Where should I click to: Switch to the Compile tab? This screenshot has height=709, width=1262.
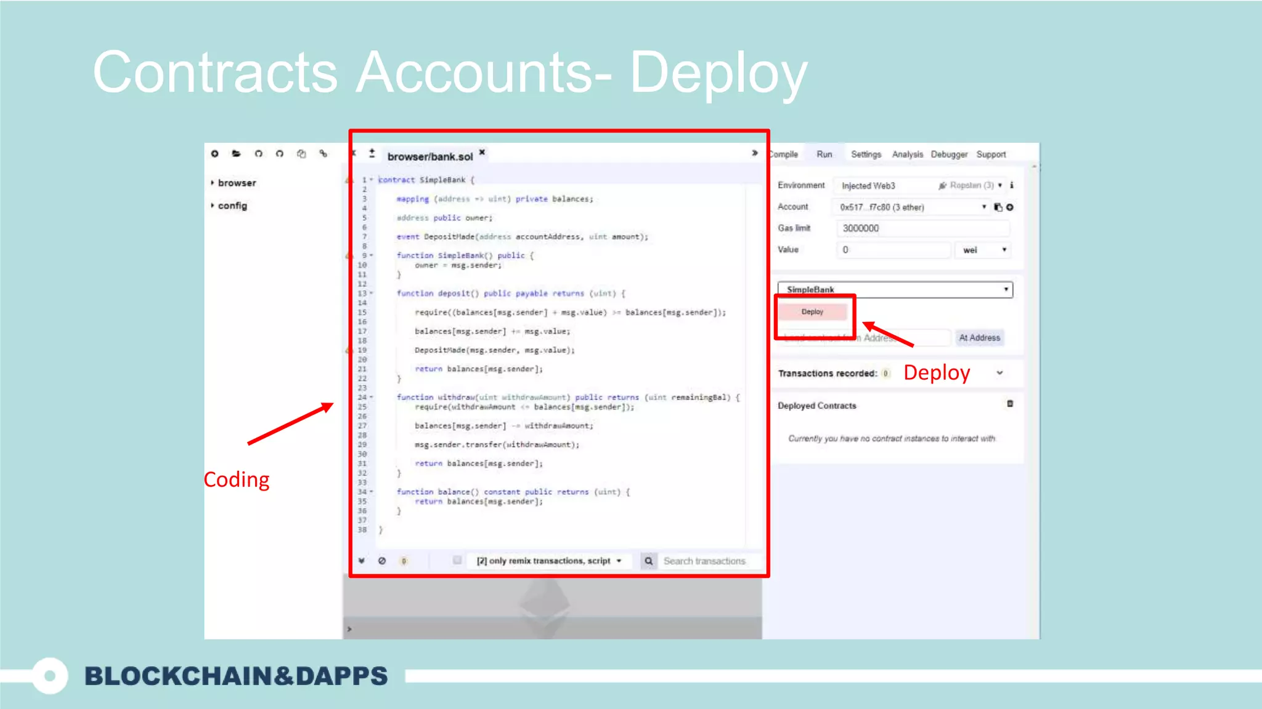784,154
